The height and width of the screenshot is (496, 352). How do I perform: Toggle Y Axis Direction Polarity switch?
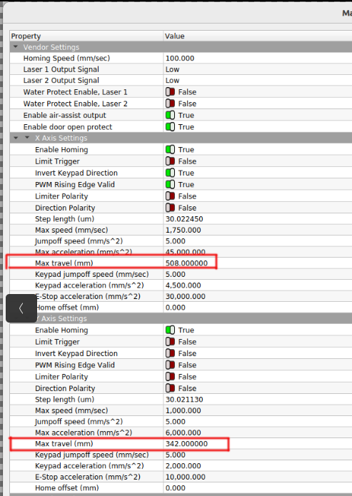[171, 388]
